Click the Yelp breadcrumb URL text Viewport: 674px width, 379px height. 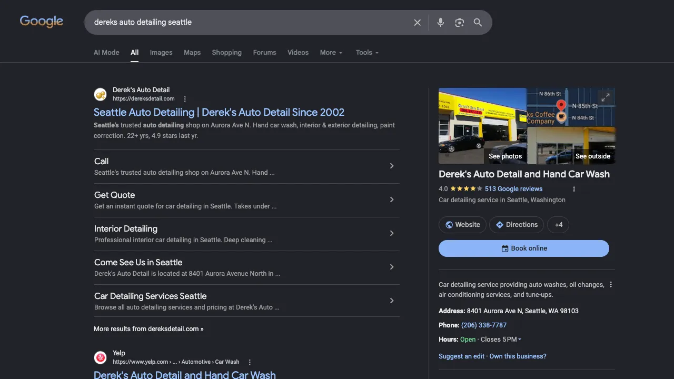pyautogui.click(x=176, y=362)
